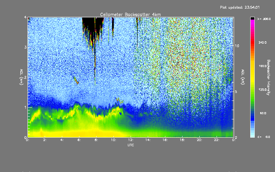
Task: Click the '14:' tick on the UTC axis
Action: pos(148,140)
